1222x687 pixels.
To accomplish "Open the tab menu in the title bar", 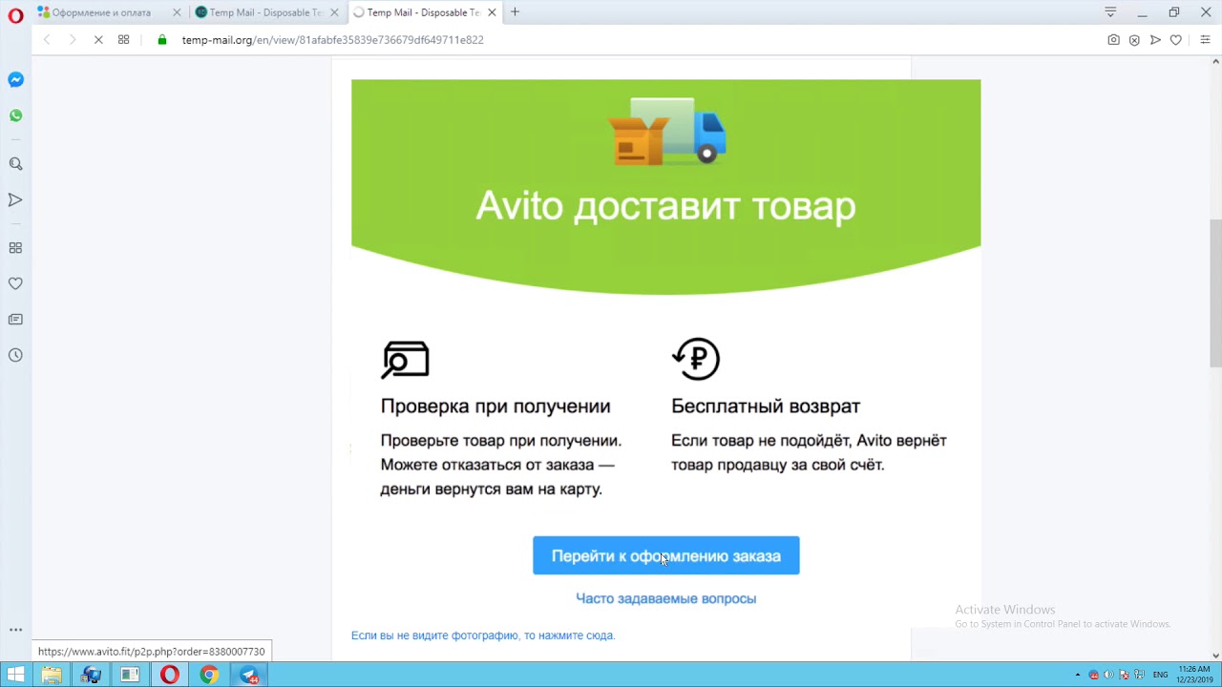I will pos(1110,12).
